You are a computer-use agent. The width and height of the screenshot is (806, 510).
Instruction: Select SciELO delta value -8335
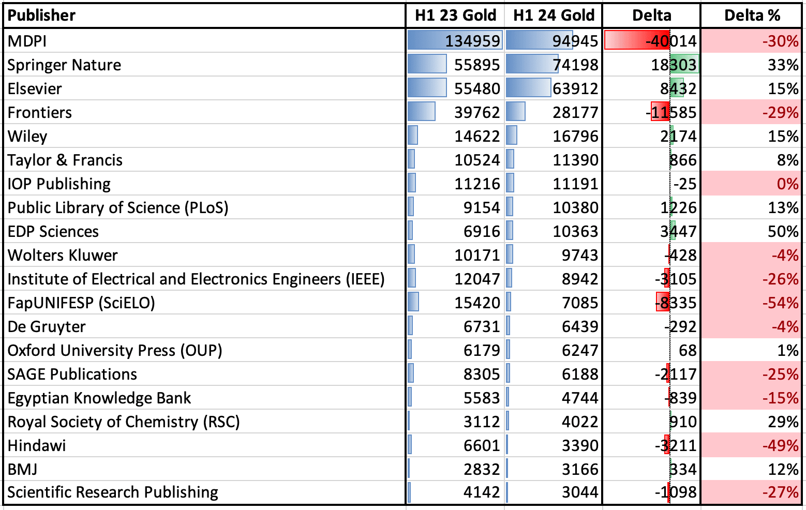pos(651,302)
